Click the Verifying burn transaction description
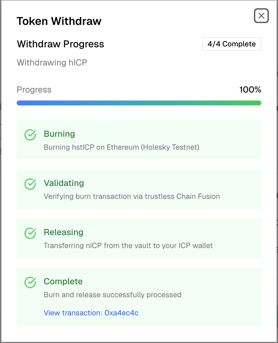Image resolution: width=278 pixels, height=343 pixels. pyautogui.click(x=132, y=196)
